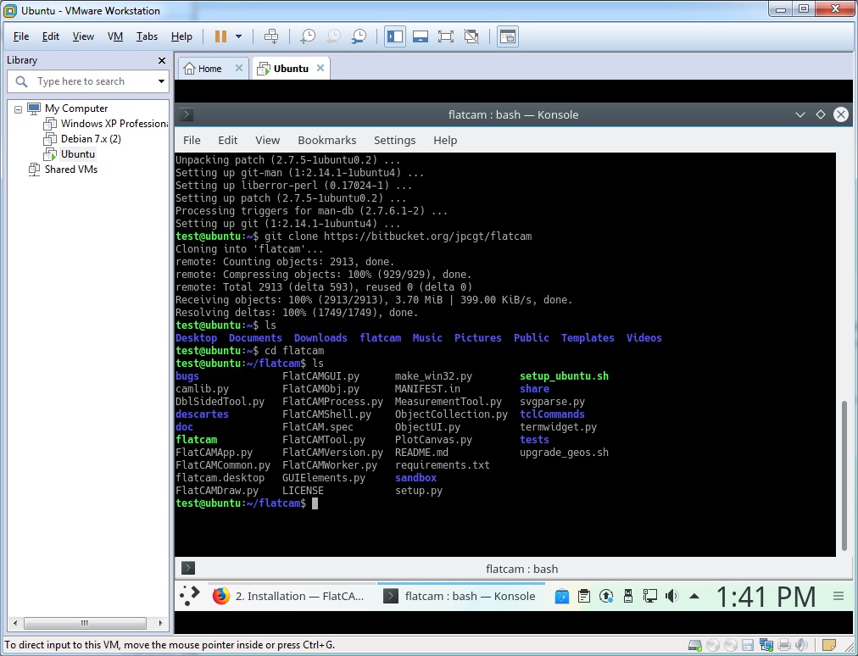Screen dimensions: 858x656
Task: Select the Ubuntu VM in the library
Action: (x=78, y=154)
